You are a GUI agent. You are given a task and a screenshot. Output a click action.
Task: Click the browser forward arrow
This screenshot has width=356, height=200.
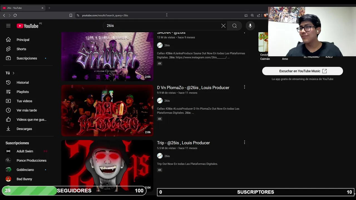pyautogui.click(x=9, y=15)
